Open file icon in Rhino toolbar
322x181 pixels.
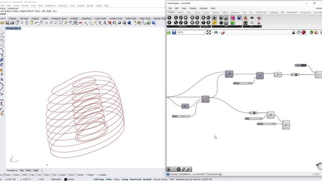(3, 23)
